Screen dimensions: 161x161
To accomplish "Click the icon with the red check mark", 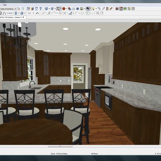I will [18, 8].
